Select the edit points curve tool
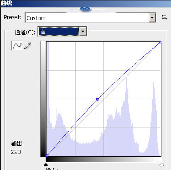The width and height of the screenshot is (171, 170). pos(17,45)
